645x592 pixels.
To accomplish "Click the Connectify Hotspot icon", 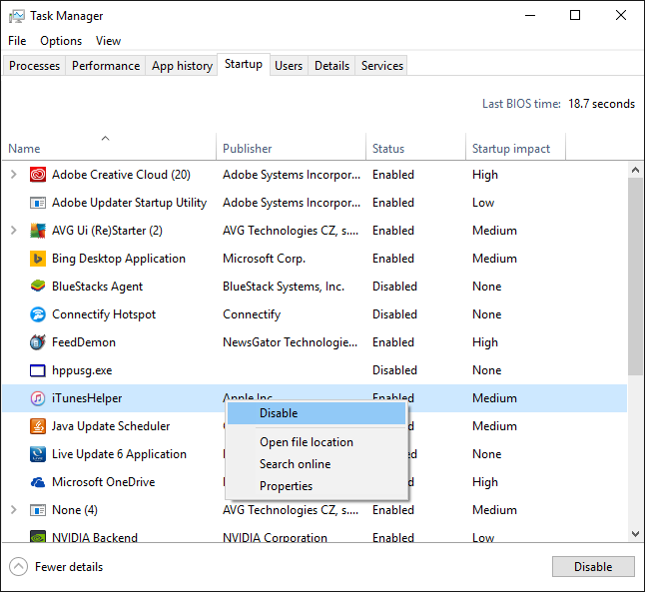I will click(38, 314).
